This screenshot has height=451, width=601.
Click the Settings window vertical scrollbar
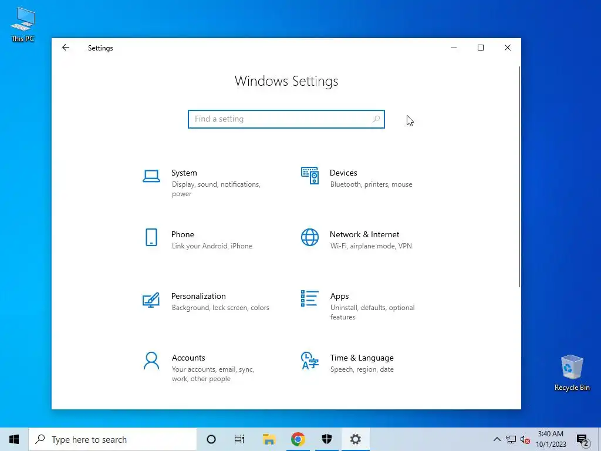[519, 176]
